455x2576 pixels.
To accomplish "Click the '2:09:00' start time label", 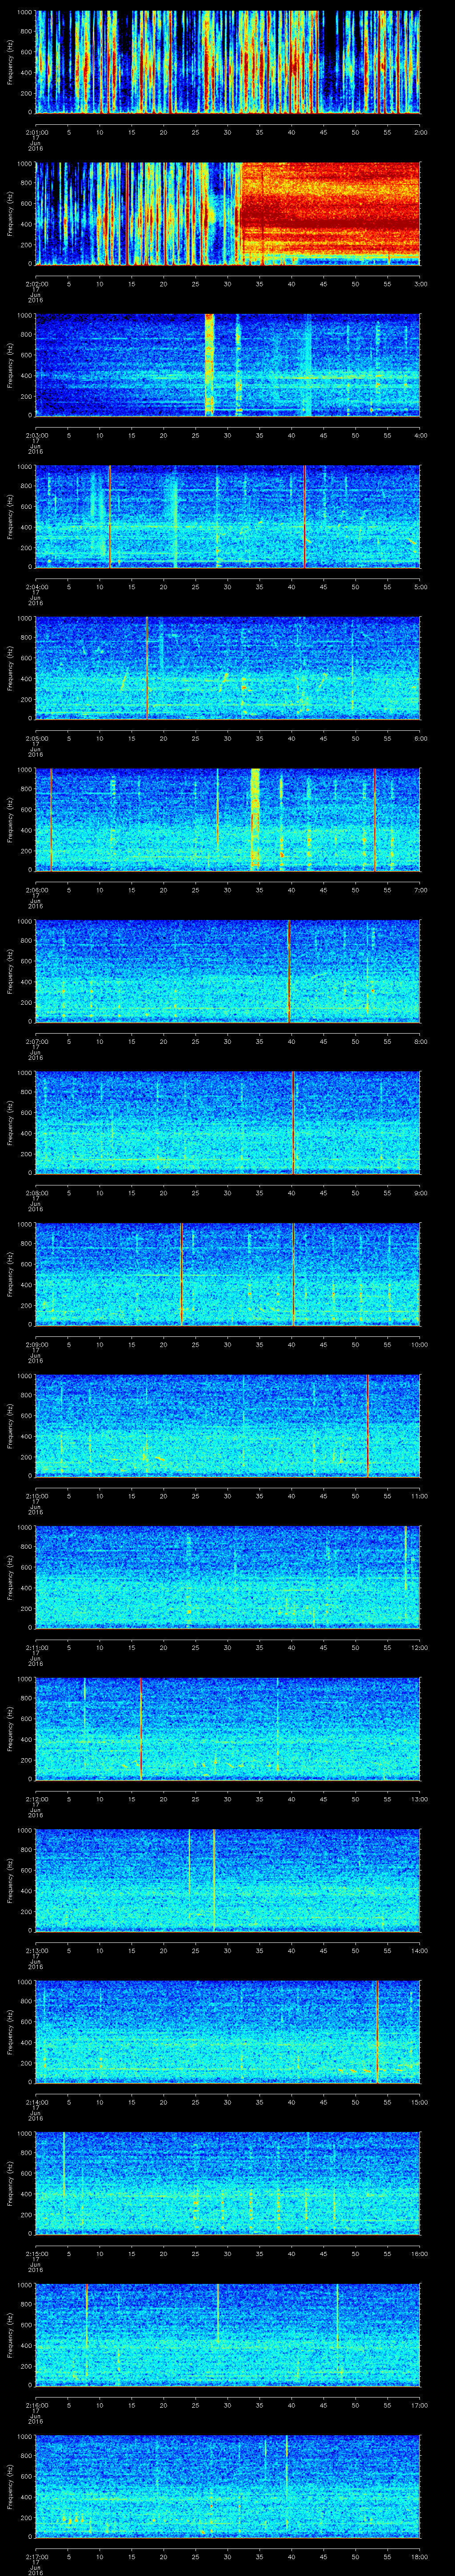I will tap(36, 1345).
